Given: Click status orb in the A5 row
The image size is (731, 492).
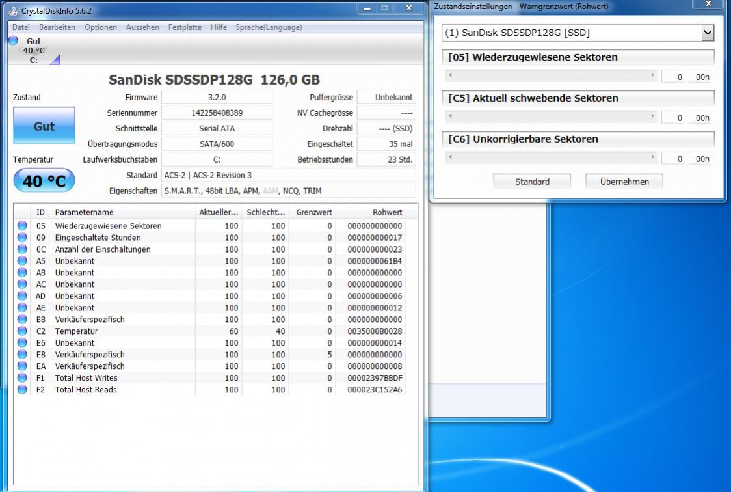Looking at the screenshot, I should pyautogui.click(x=22, y=261).
